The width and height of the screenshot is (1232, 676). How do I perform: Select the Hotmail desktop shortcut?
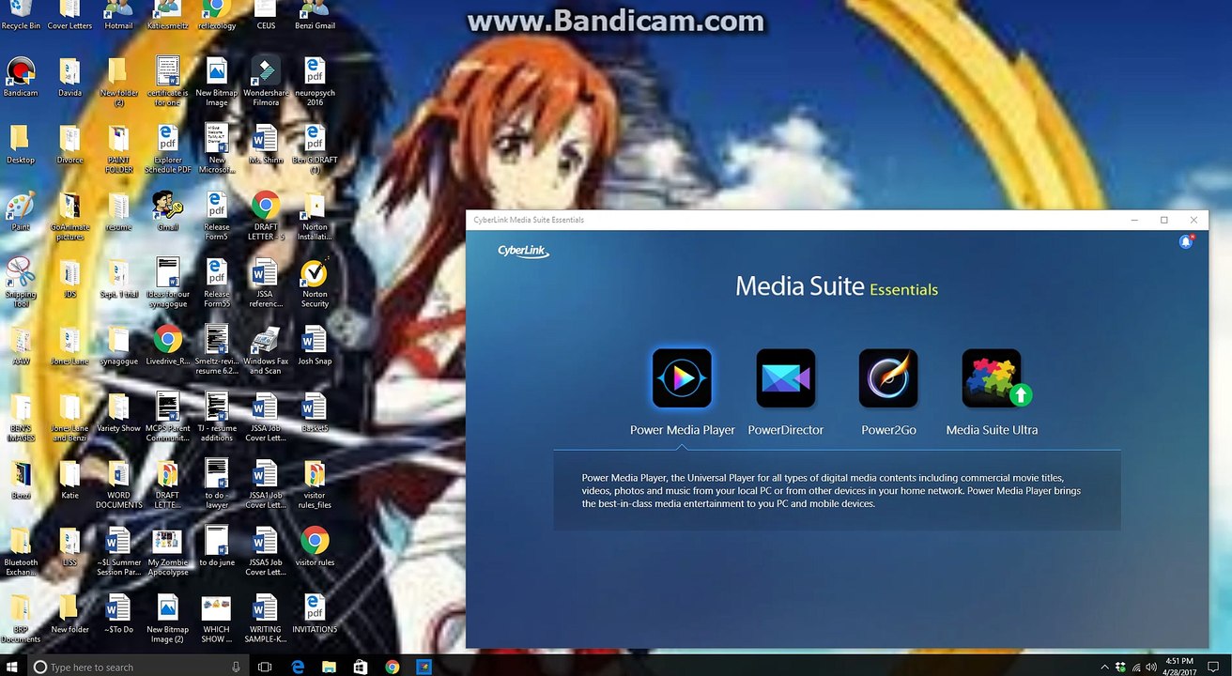(118, 16)
